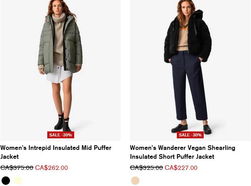The width and height of the screenshot is (251, 186).
Task: Click the black rain boots in left photo
Action: pyautogui.click(x=63, y=123)
